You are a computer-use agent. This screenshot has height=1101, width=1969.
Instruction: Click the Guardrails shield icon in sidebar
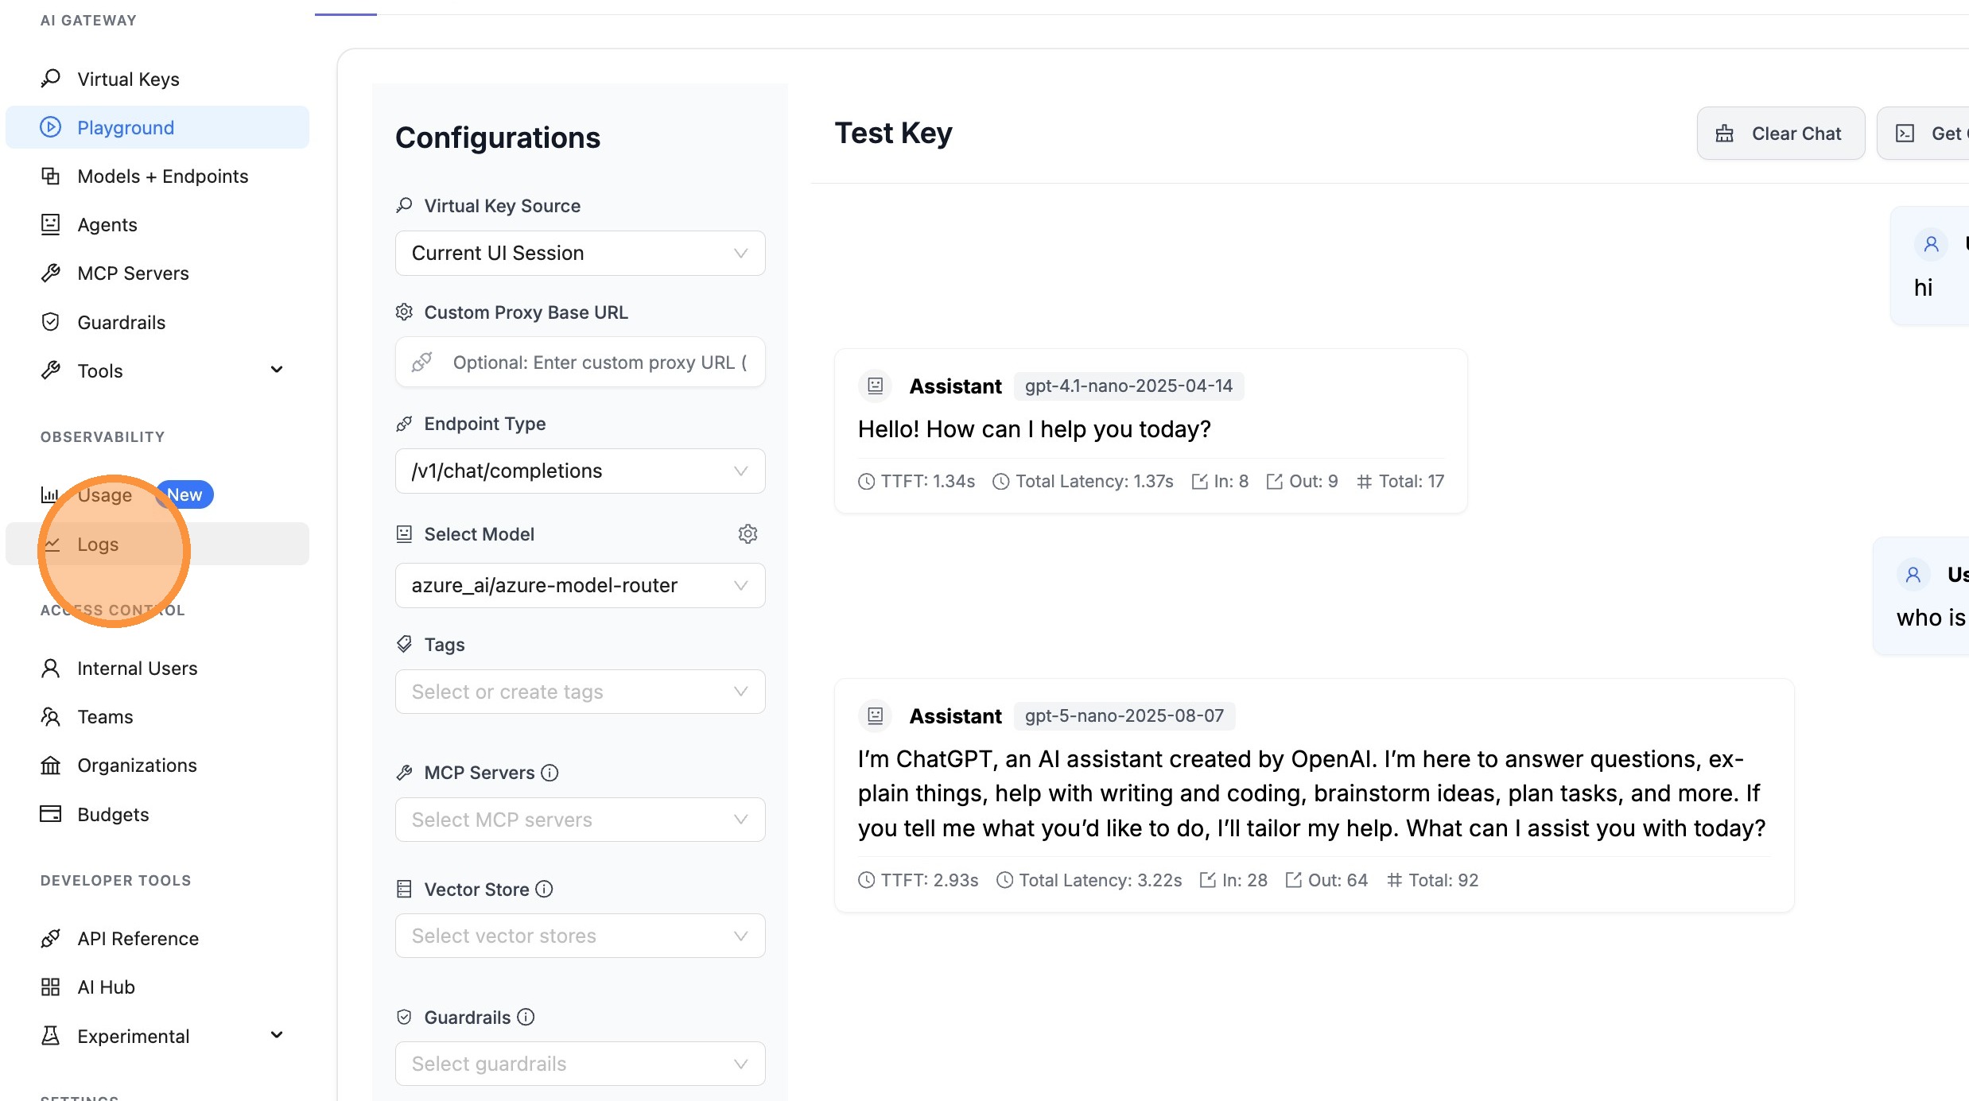point(50,322)
